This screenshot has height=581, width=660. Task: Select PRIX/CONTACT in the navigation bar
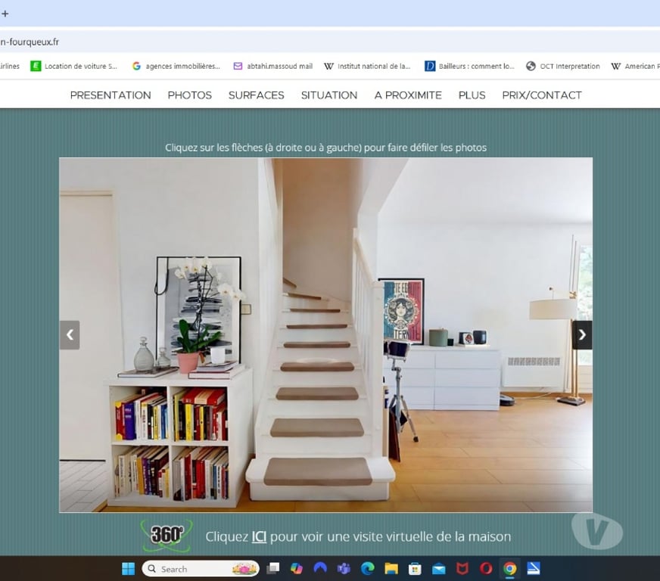(x=542, y=95)
